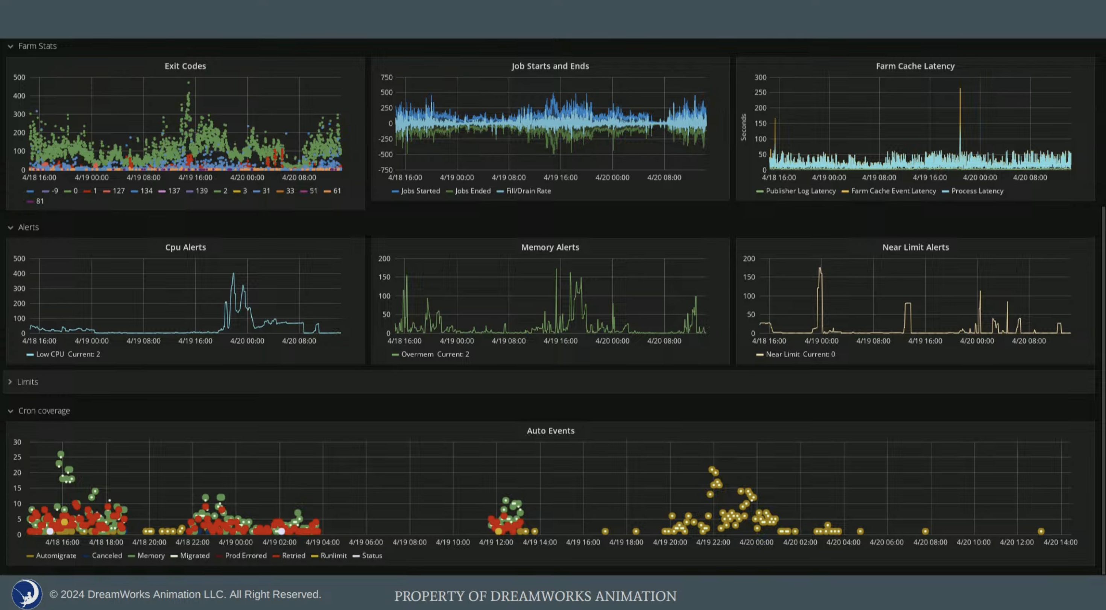
Task: Click the Process Latency legend label
Action: [x=977, y=191]
